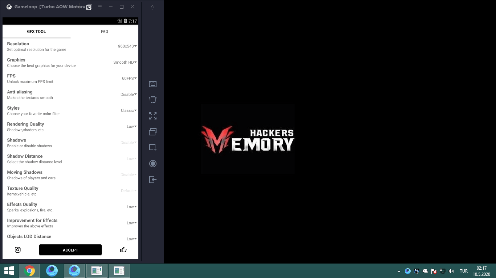Open the Effects Quality dropdown
This screenshot has height=278, width=496.
[x=131, y=207]
